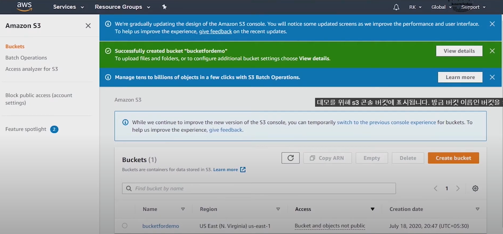Open give feedback link in console notice
Screen dimensions: 503x234
226,130
